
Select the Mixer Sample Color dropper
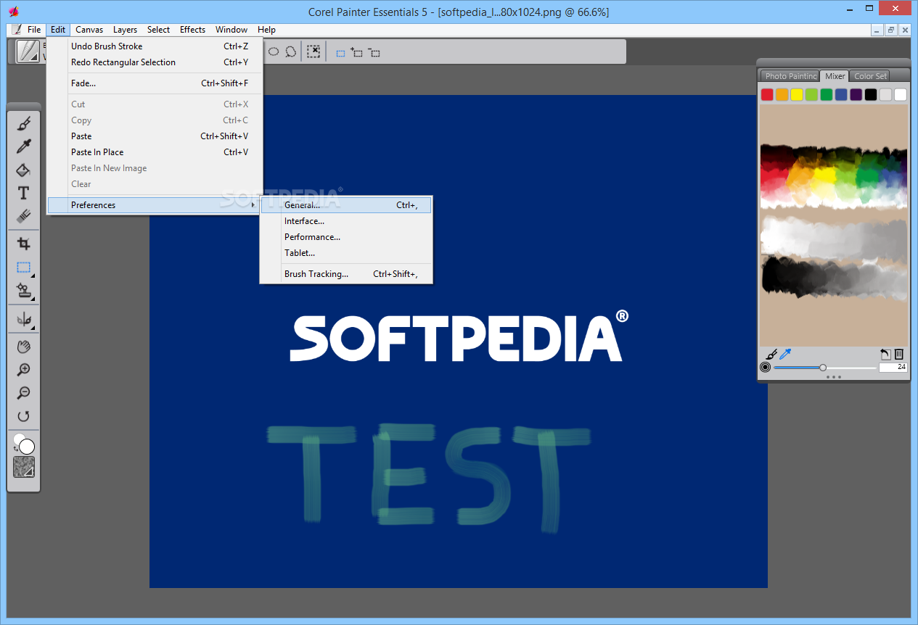tap(785, 354)
